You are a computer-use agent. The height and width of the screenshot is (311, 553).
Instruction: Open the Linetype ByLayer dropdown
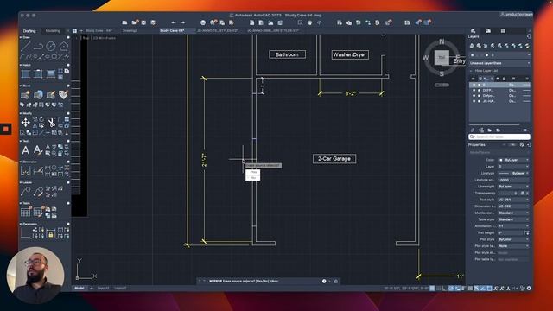[x=514, y=173]
